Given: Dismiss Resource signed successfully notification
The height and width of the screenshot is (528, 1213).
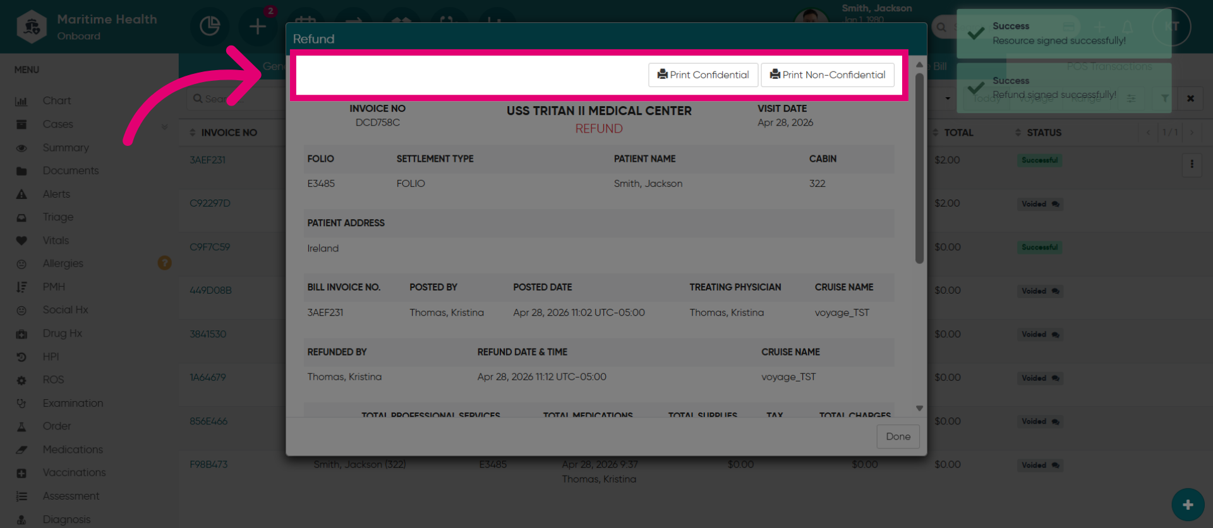Looking at the screenshot, I should pyautogui.click(x=1064, y=33).
